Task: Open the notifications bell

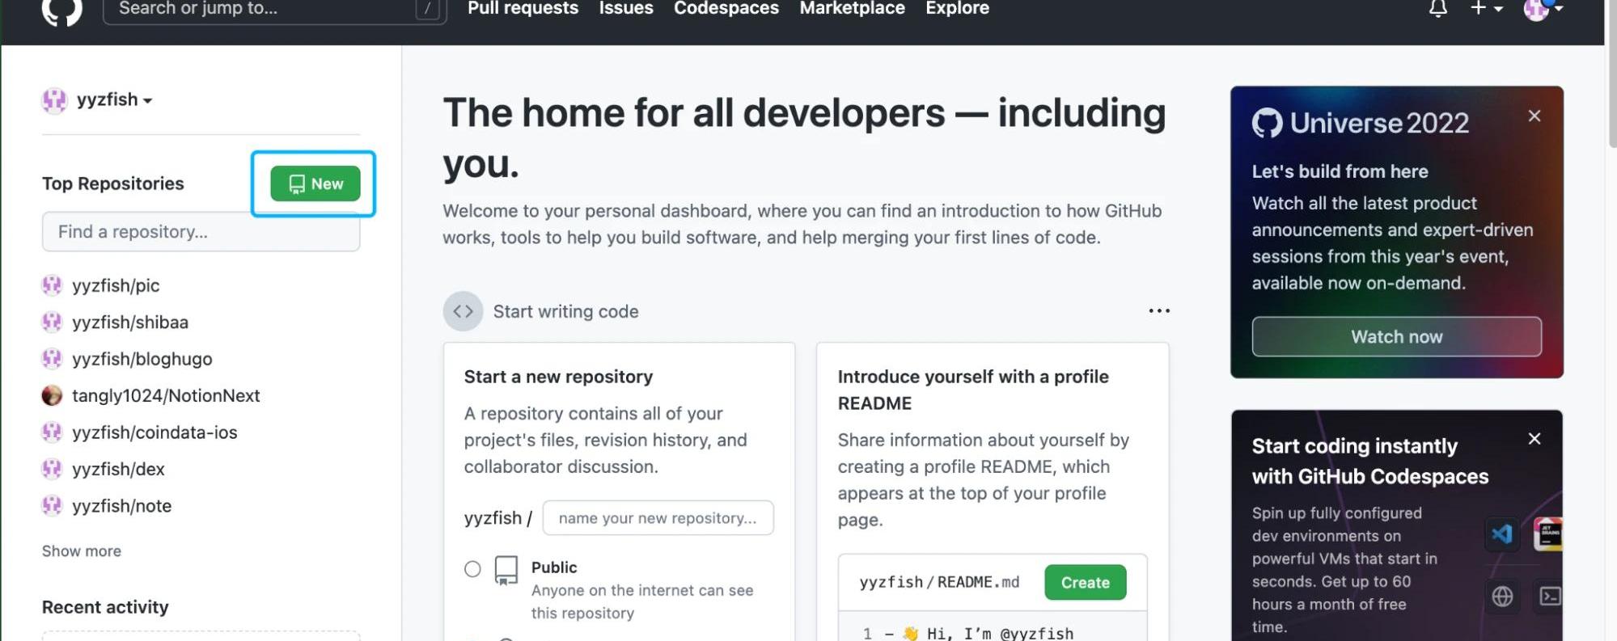Action: coord(1437,9)
